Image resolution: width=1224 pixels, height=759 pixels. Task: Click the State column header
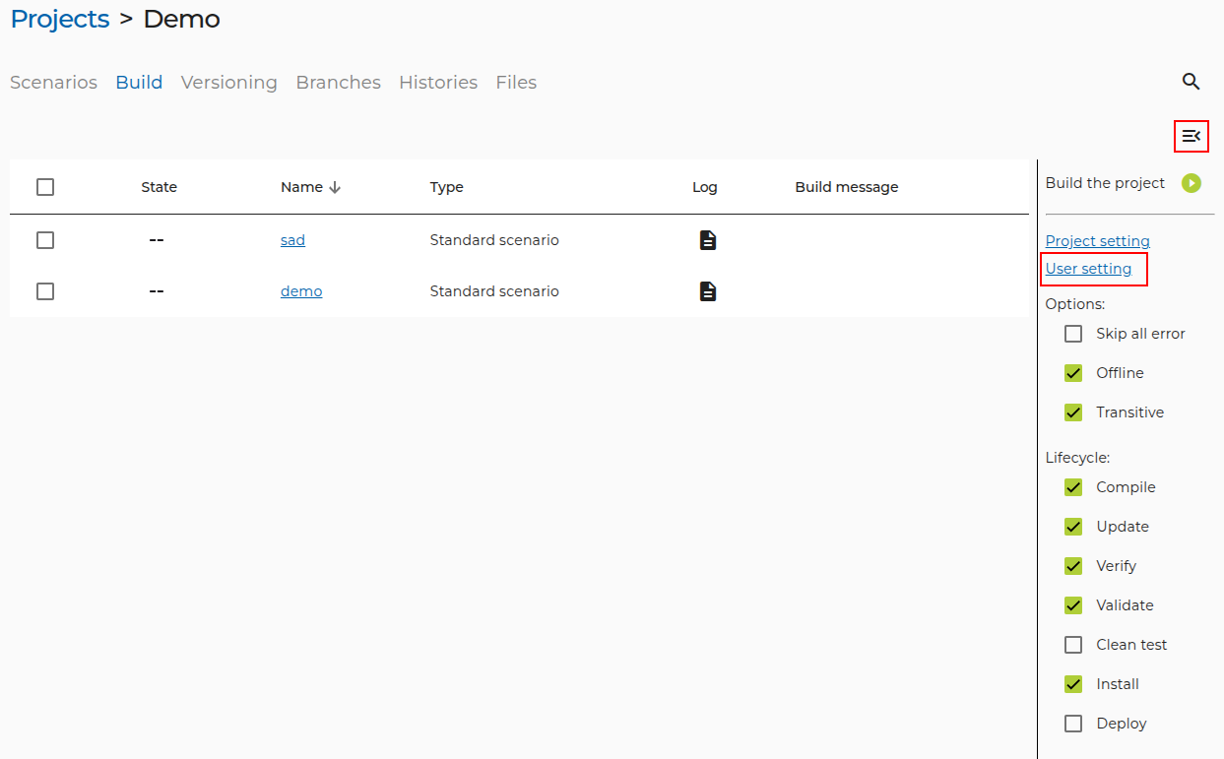pos(160,187)
